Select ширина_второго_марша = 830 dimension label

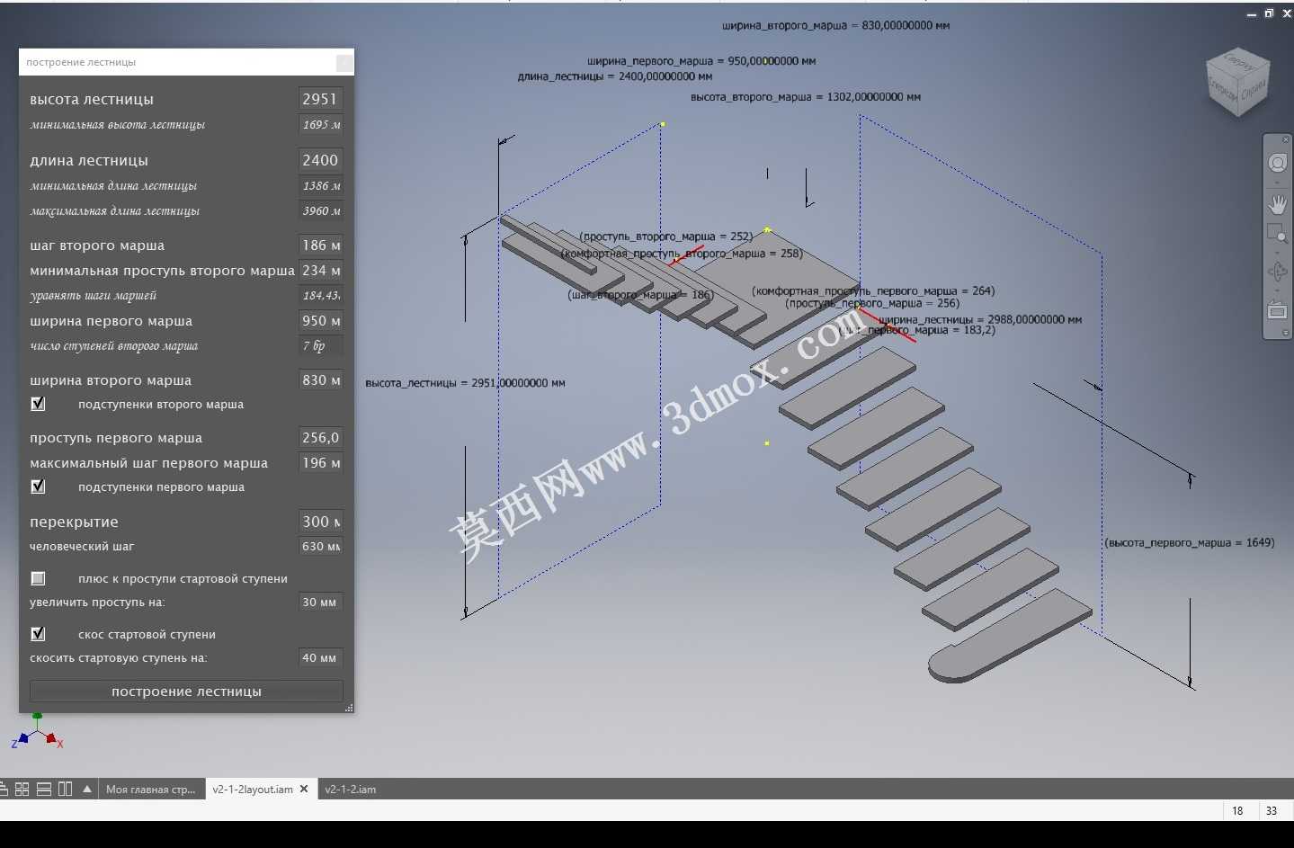(x=835, y=25)
